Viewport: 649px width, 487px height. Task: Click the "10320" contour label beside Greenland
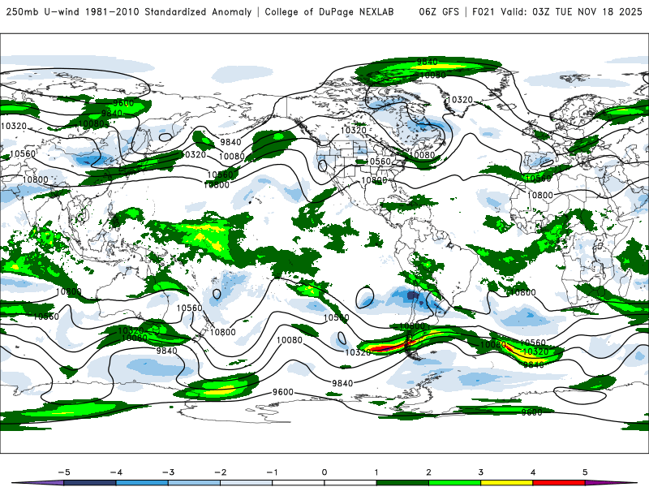pos(459,100)
